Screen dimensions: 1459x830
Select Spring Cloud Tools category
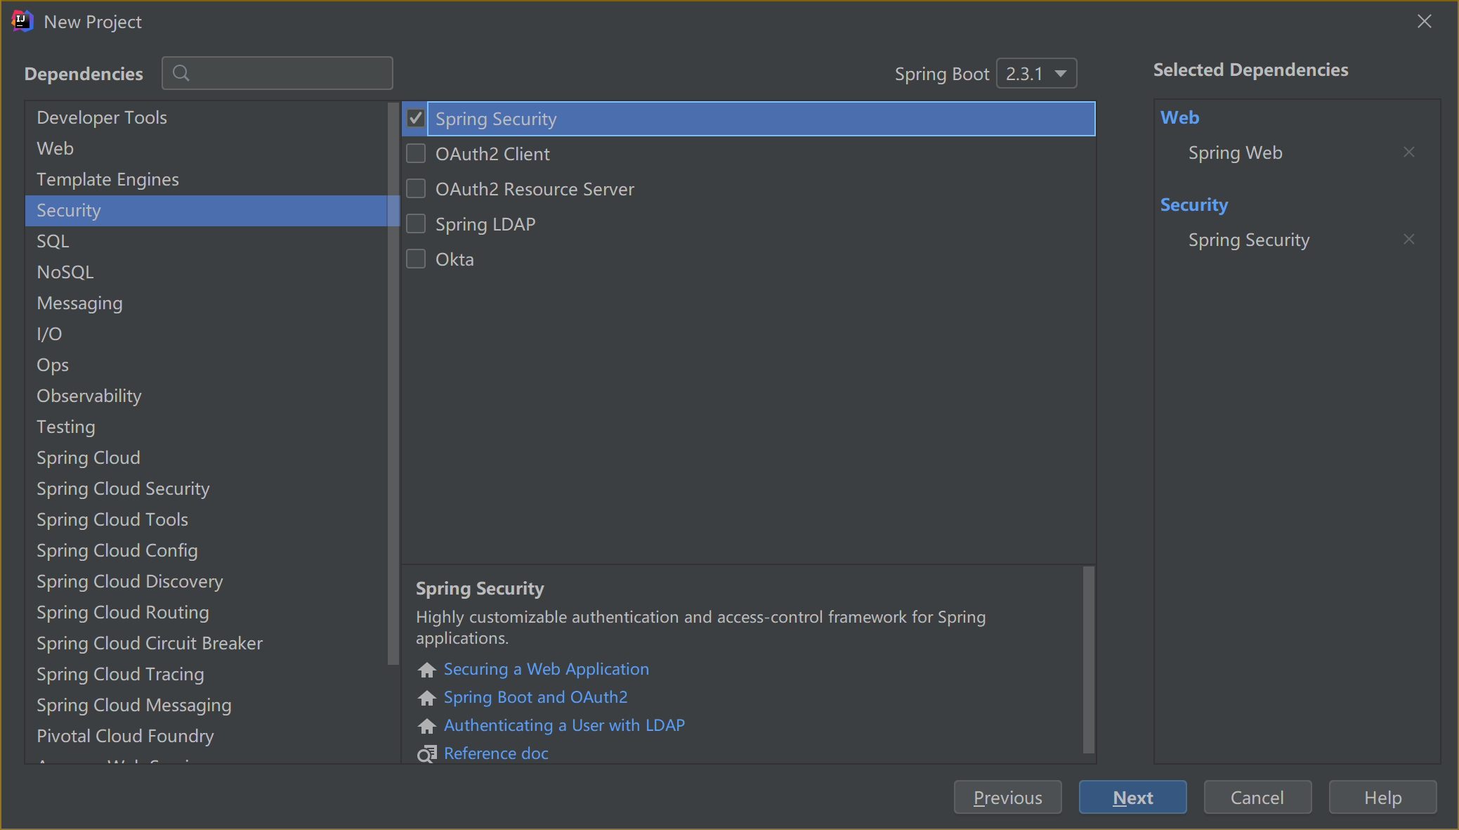click(207, 519)
